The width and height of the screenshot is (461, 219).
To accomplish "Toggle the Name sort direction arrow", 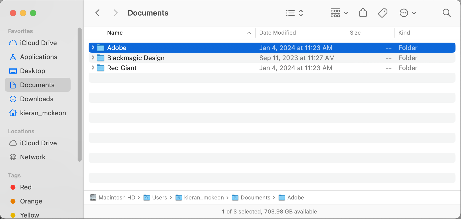I will tap(249, 33).
